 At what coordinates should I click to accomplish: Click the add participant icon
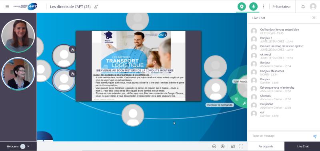(96, 6)
